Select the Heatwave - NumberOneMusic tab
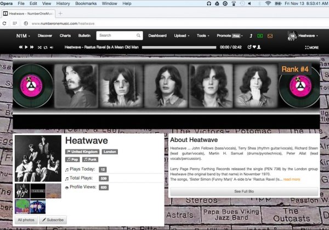The width and height of the screenshot is (329, 230). [x=28, y=14]
